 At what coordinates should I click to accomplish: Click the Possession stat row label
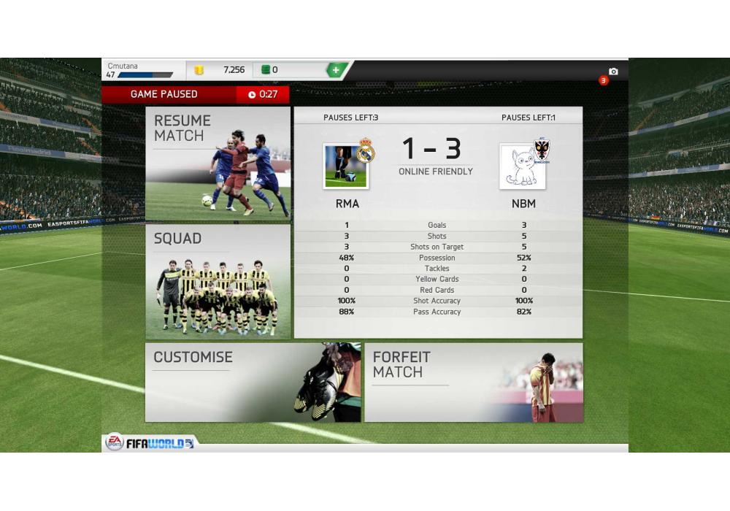(437, 258)
